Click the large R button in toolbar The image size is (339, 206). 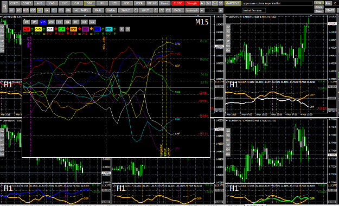(4, 7)
